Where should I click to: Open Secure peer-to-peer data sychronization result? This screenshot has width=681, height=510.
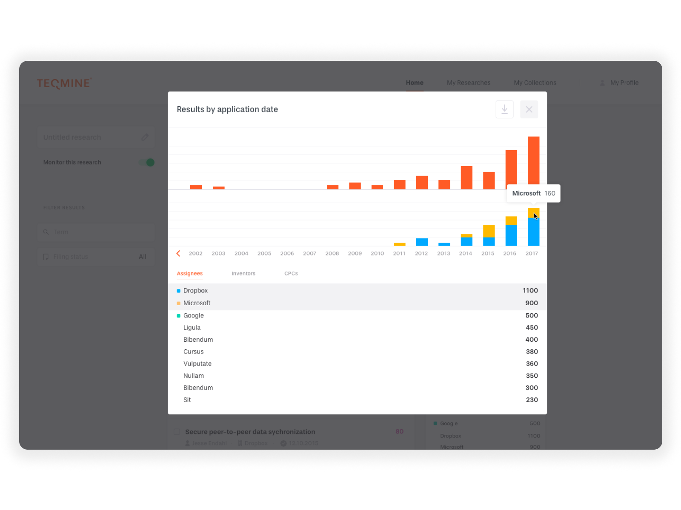(250, 432)
